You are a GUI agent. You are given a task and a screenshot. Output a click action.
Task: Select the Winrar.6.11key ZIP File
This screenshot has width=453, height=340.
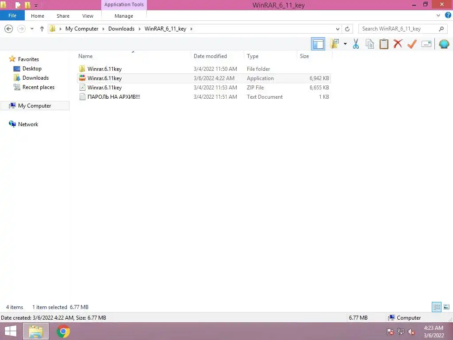click(204, 87)
